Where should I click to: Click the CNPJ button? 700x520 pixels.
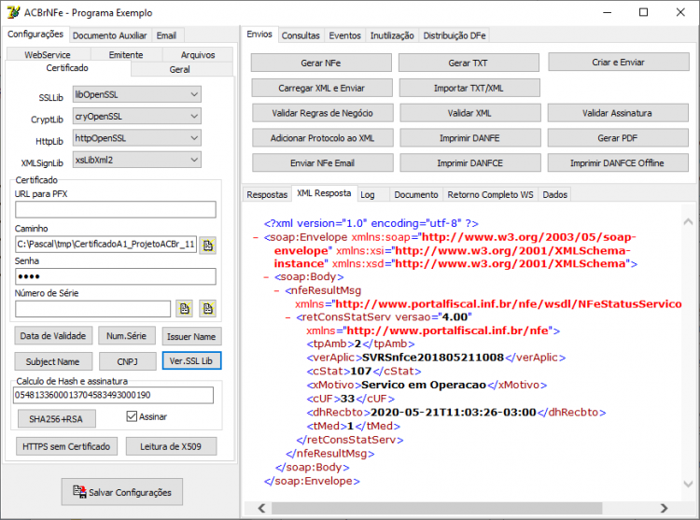point(128,361)
